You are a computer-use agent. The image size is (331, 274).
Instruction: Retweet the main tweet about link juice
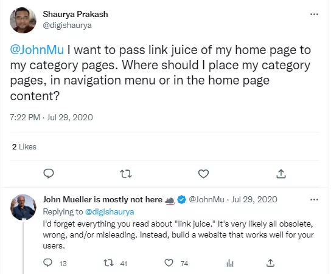click(126, 174)
